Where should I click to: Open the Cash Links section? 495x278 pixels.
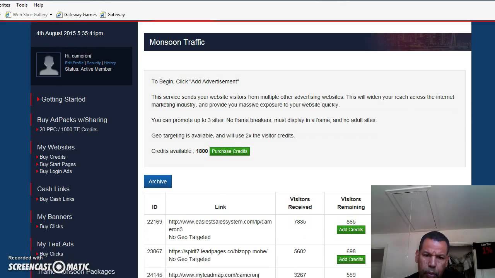pyautogui.click(x=53, y=189)
